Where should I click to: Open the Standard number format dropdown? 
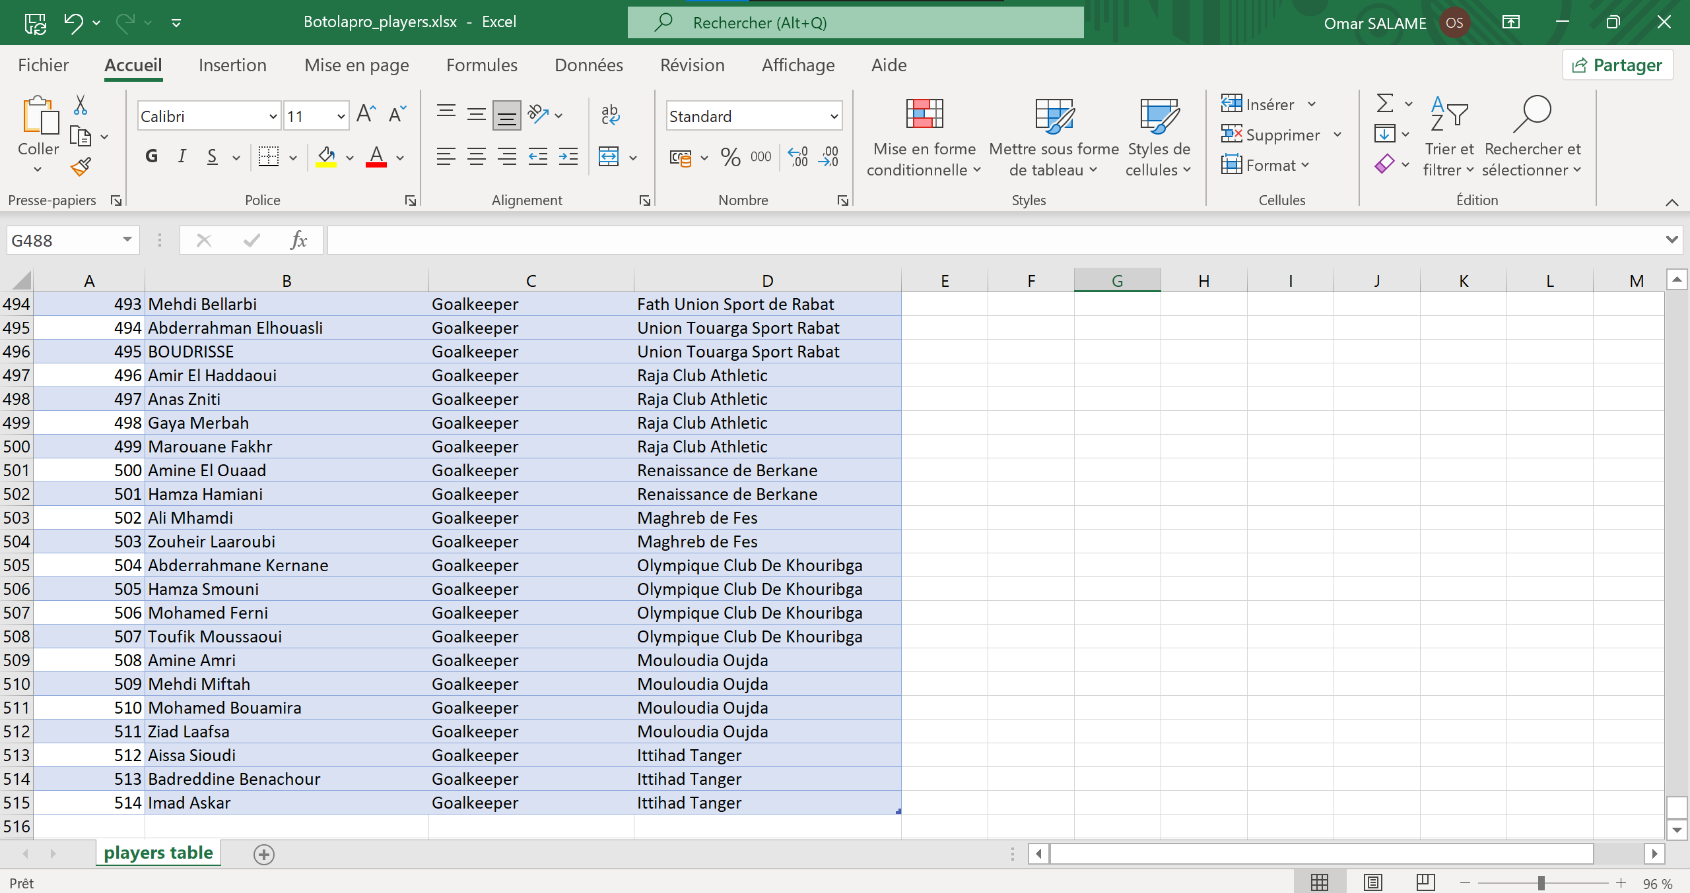834,117
